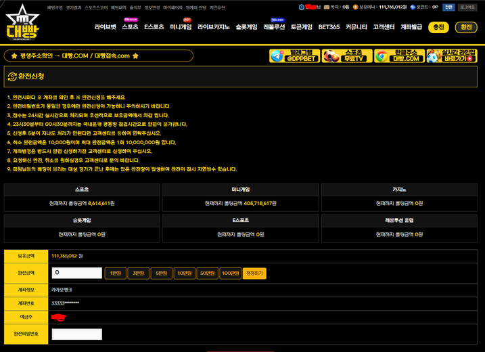Add 1만원 to the exchange amount
Screen dimensions: 485x352
click(116, 273)
